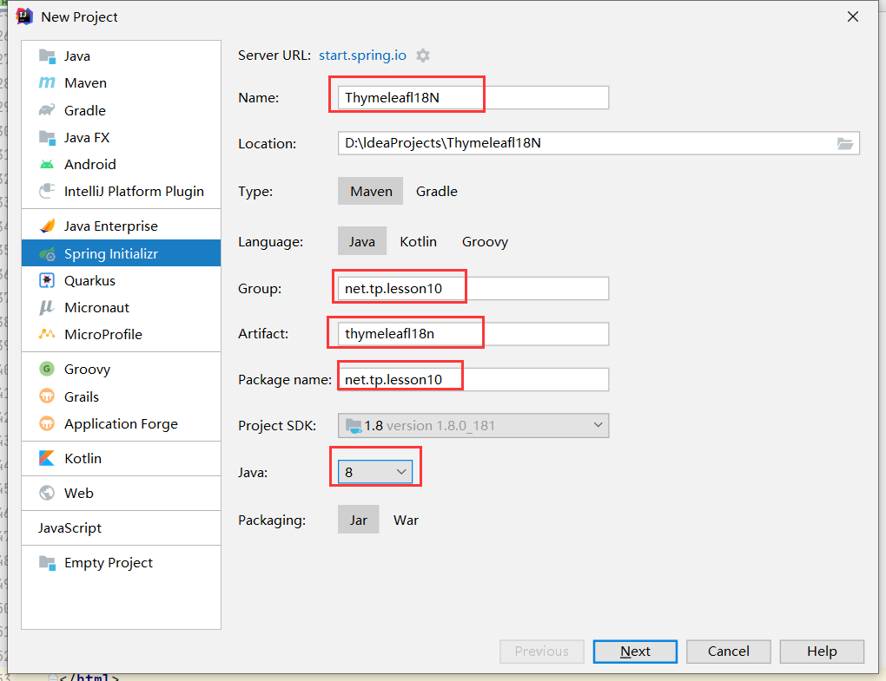This screenshot has height=681, width=886.
Task: Click the MicroProfile icon
Action: 47,334
